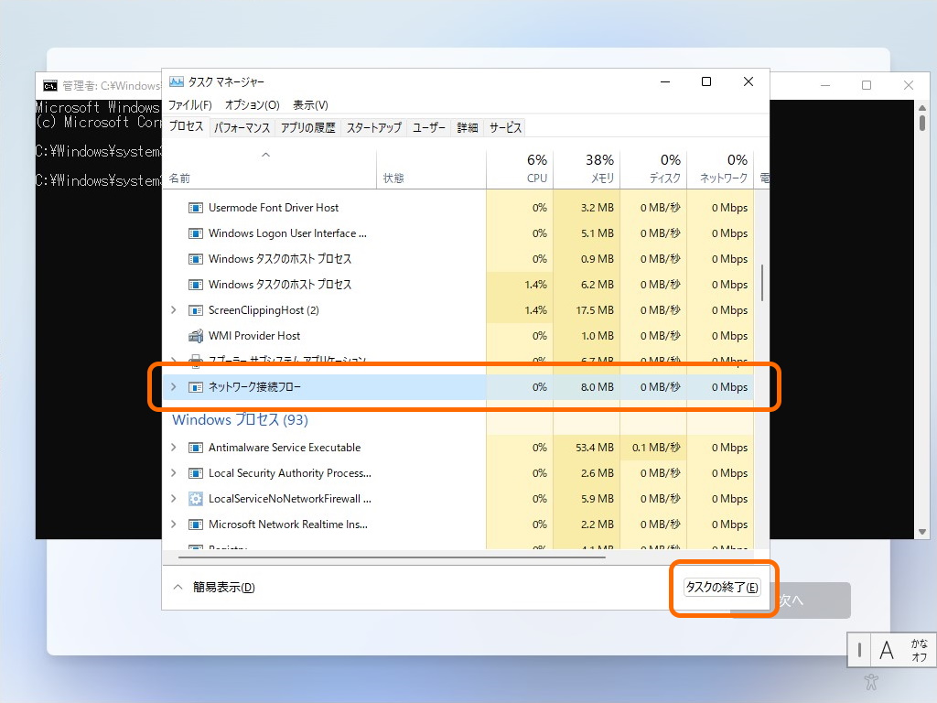Open the オプション(O) menu
Image resolution: width=937 pixels, height=703 pixels.
(253, 105)
